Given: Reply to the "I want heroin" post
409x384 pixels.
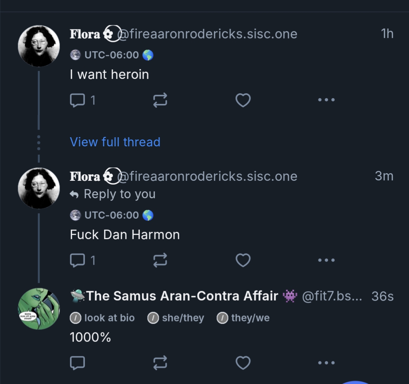Looking at the screenshot, I should [x=78, y=100].
